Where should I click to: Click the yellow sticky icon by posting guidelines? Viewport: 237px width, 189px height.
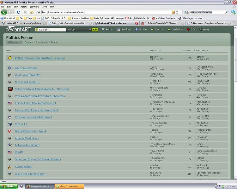coord(10,58)
